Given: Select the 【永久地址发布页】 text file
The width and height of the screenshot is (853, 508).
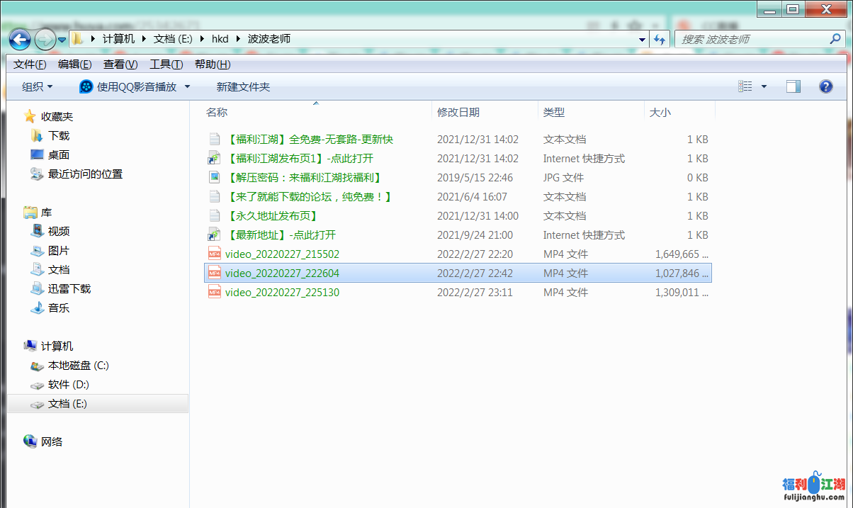Looking at the screenshot, I should (x=272, y=215).
